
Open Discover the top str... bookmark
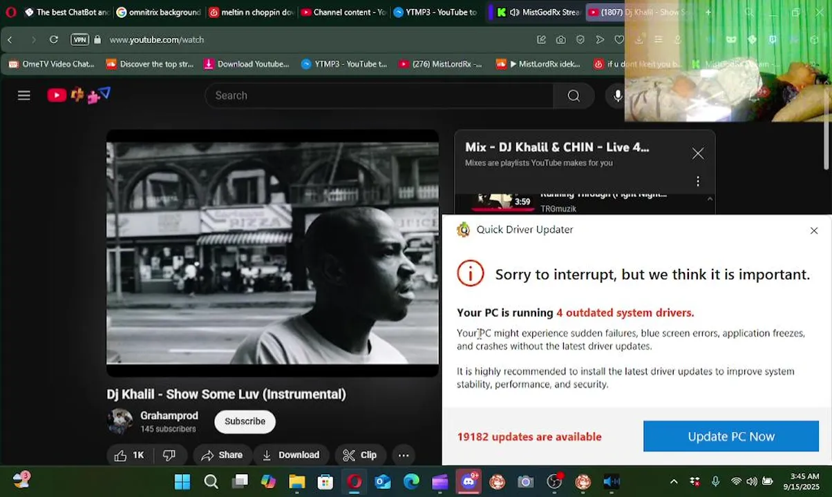(x=150, y=64)
